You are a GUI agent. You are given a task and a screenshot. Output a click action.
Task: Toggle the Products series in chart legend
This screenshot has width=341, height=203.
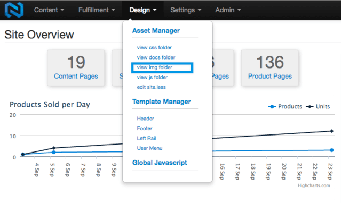tap(285, 107)
